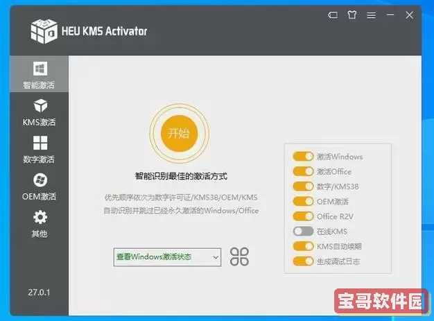Toggle the Office R2V switch
The width and height of the screenshot is (434, 321).
(x=303, y=216)
